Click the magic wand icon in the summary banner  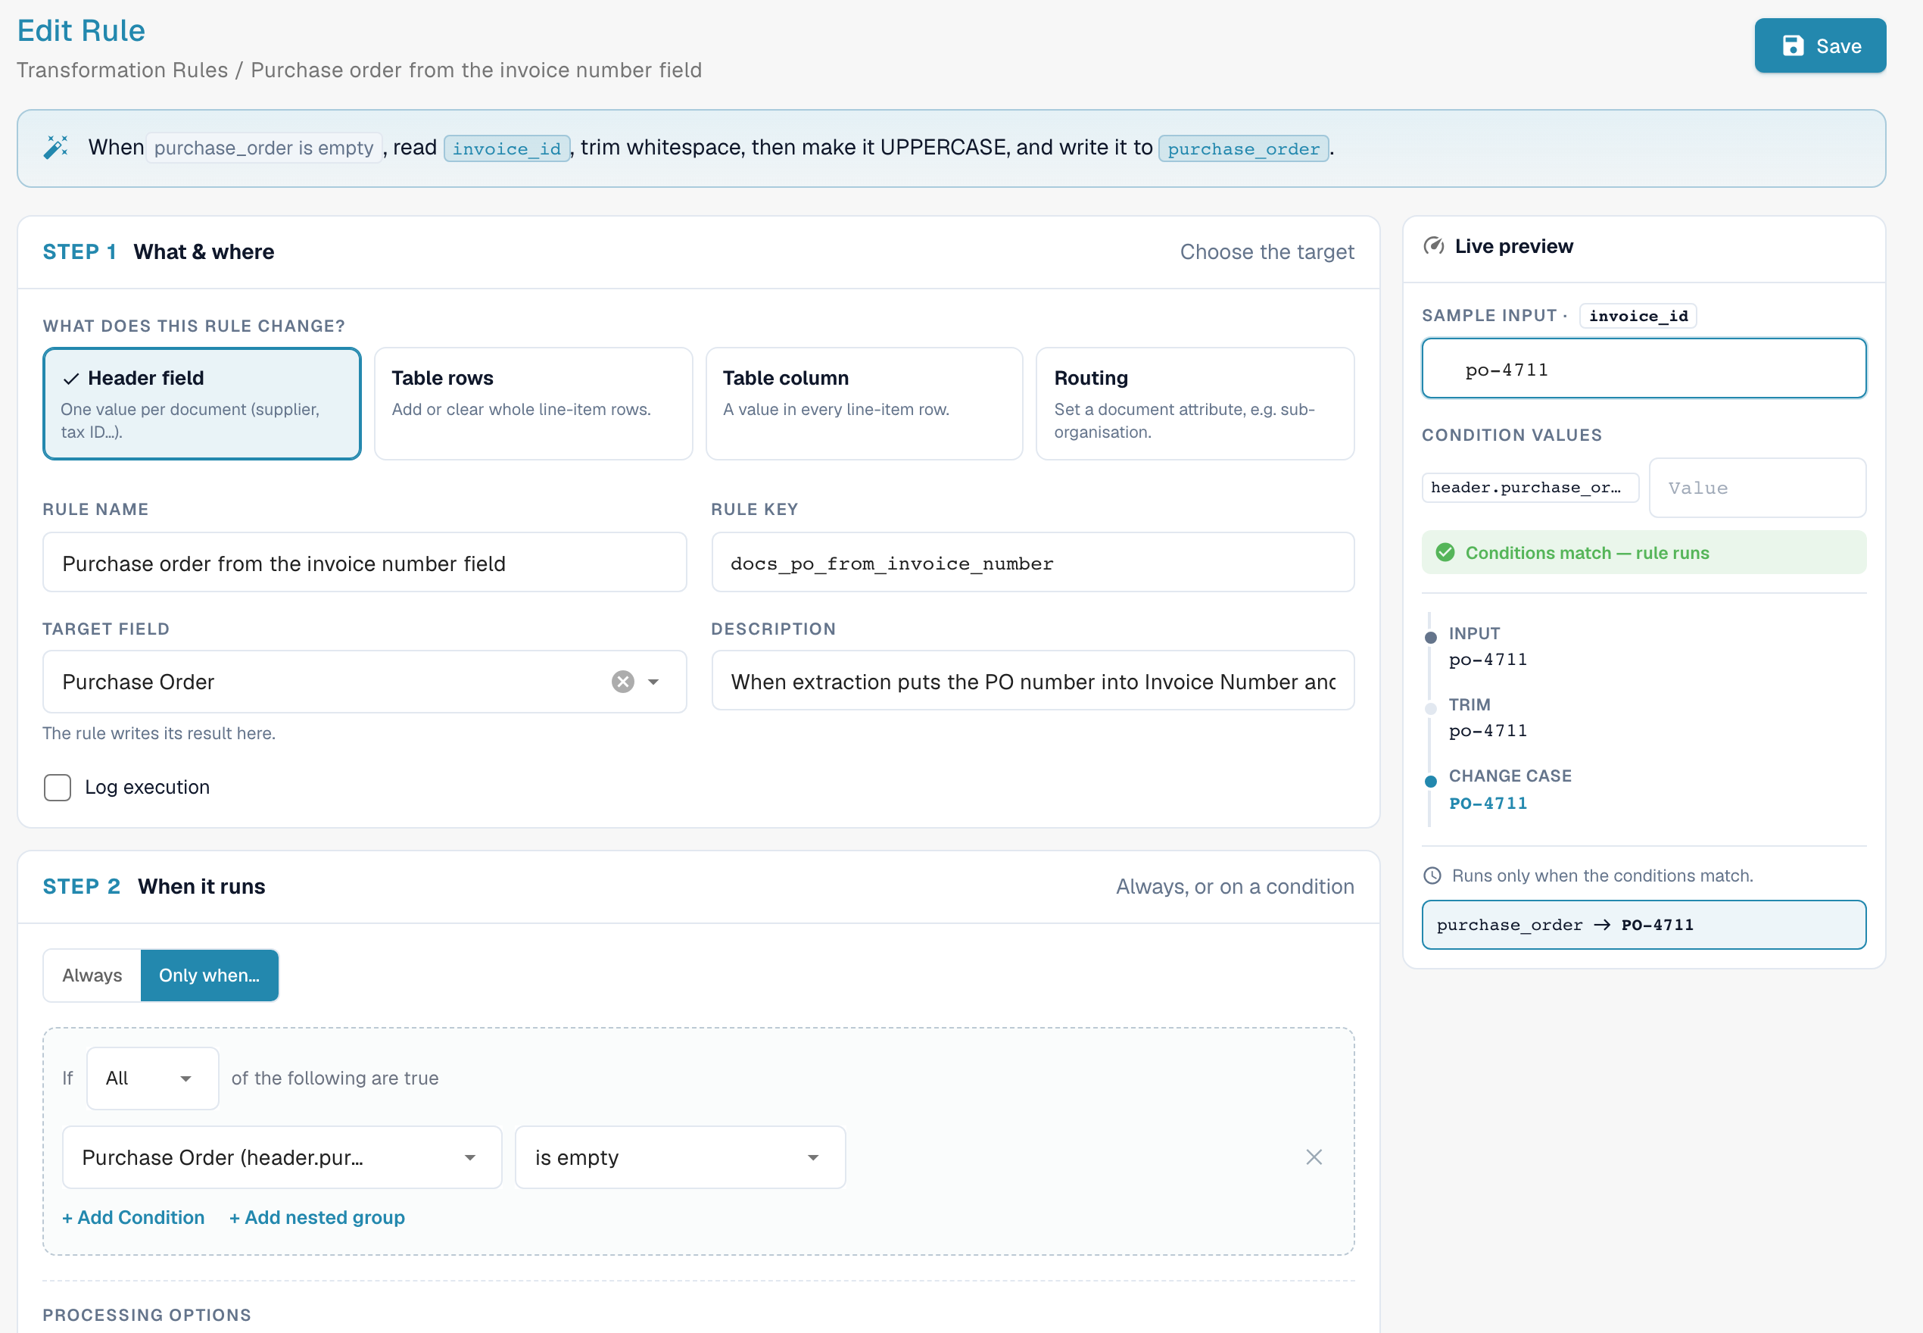[x=56, y=148]
